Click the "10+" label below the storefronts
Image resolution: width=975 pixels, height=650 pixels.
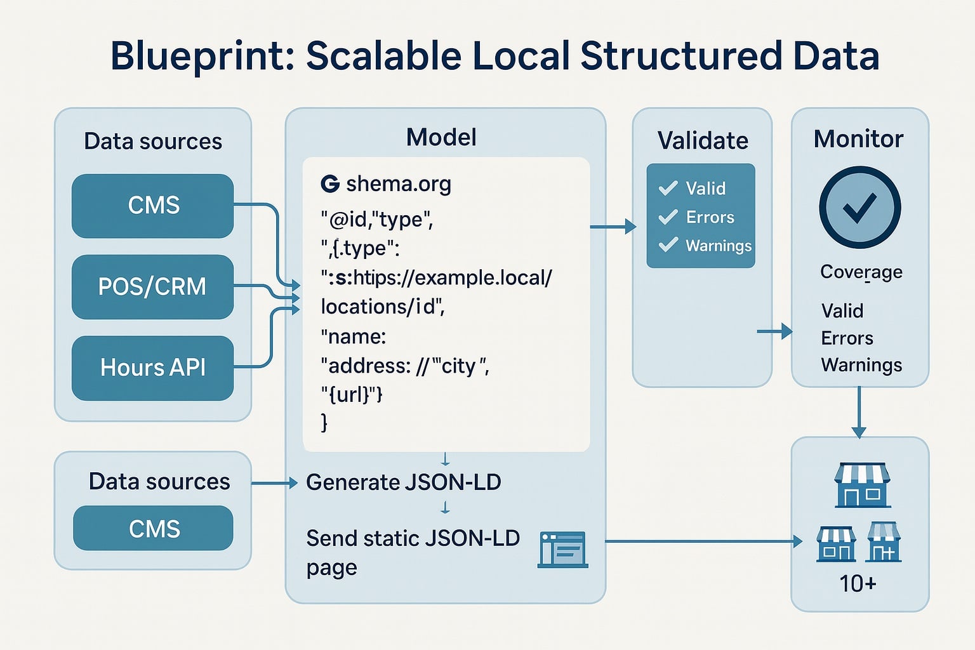[x=858, y=583]
